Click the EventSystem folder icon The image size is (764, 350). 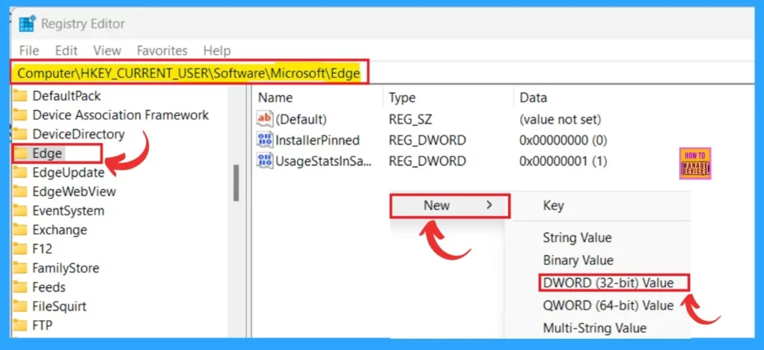[x=20, y=211]
